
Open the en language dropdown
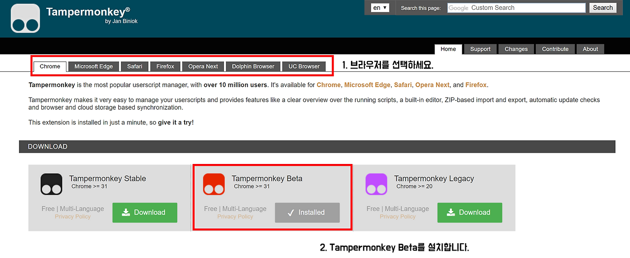point(380,8)
